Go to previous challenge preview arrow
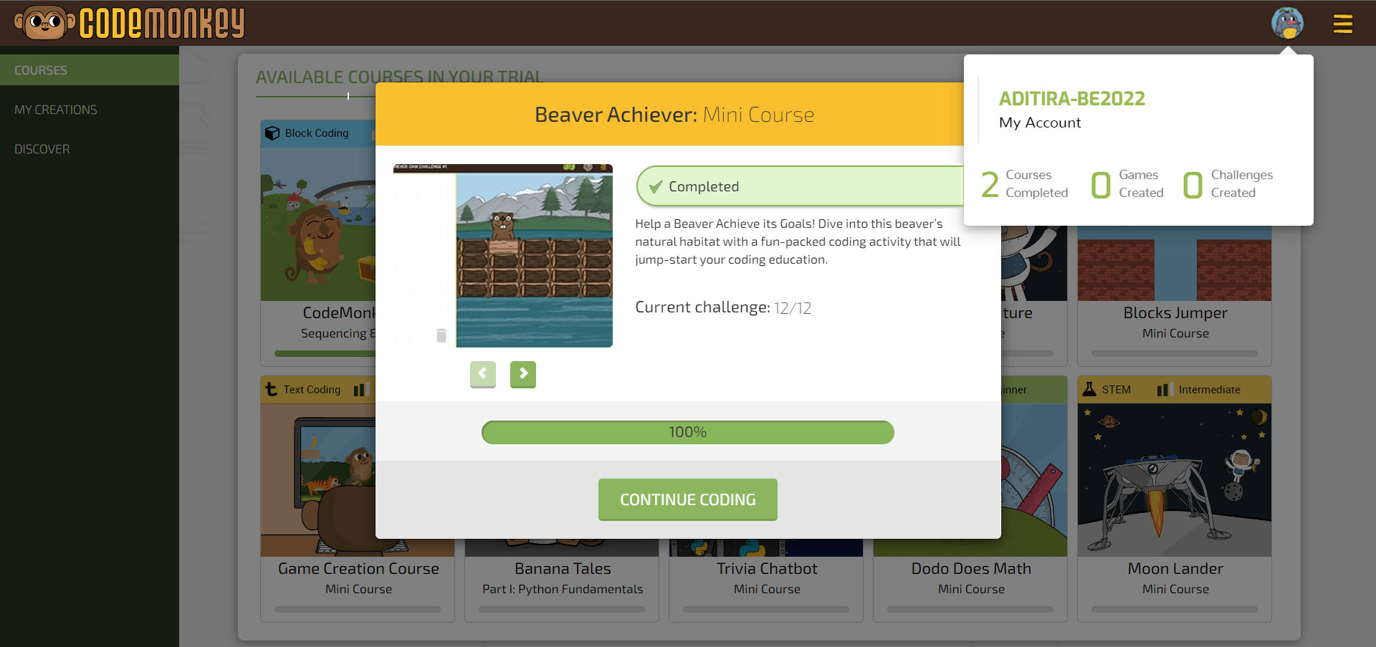The height and width of the screenshot is (647, 1376). pyautogui.click(x=483, y=374)
